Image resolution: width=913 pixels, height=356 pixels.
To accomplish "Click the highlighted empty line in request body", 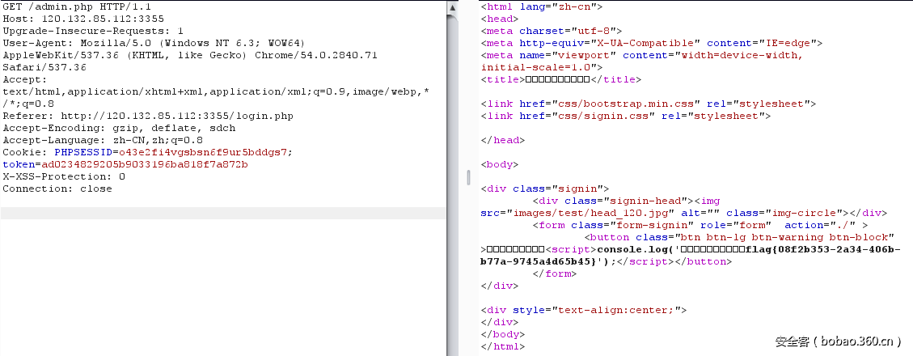I will click(222, 213).
